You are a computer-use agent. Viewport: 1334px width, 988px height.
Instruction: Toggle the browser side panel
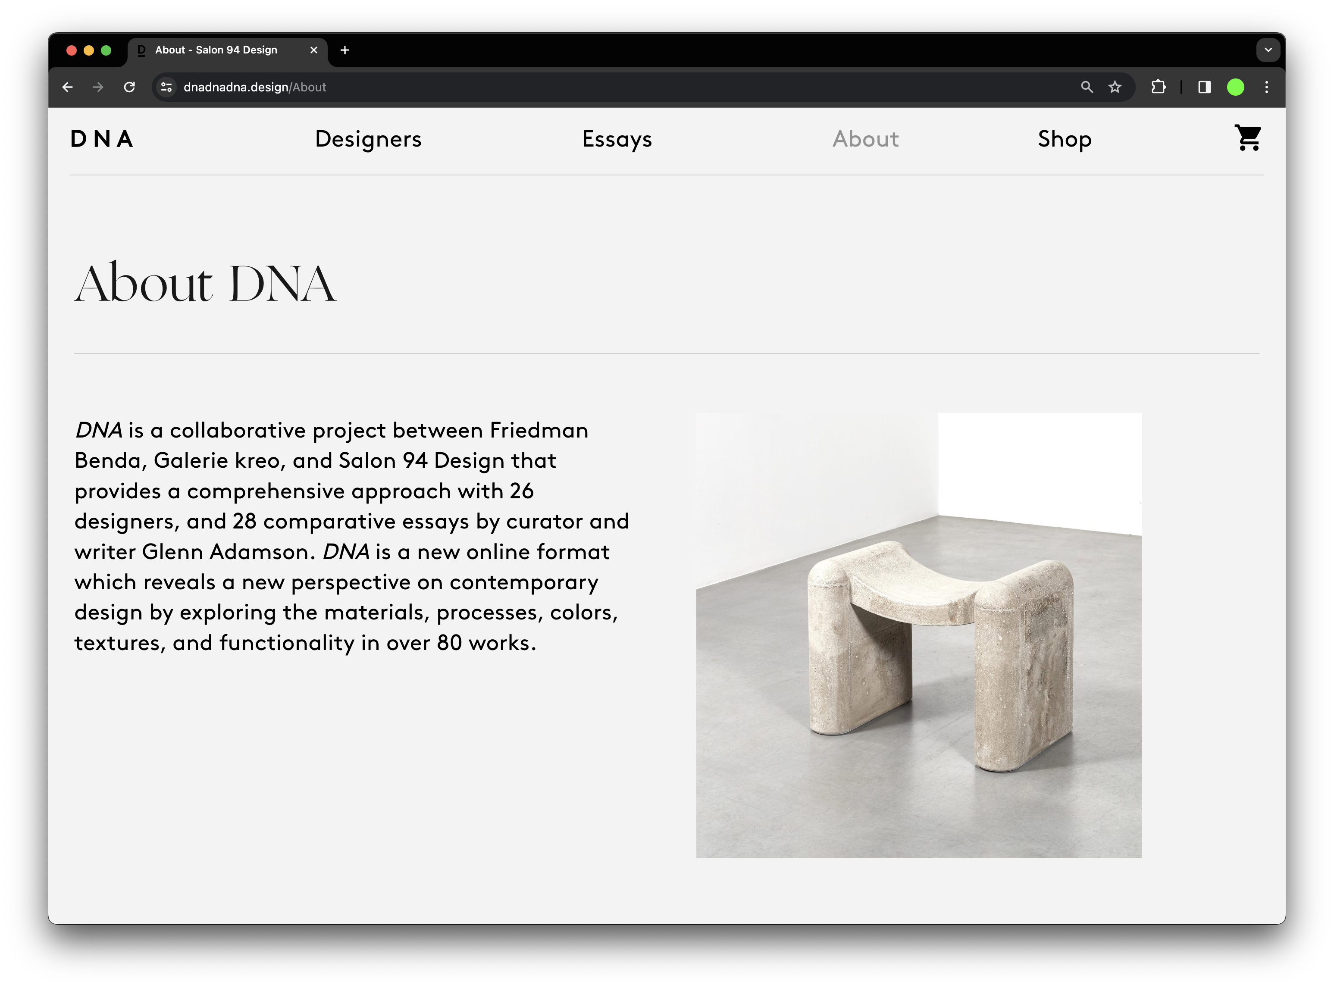1204,88
